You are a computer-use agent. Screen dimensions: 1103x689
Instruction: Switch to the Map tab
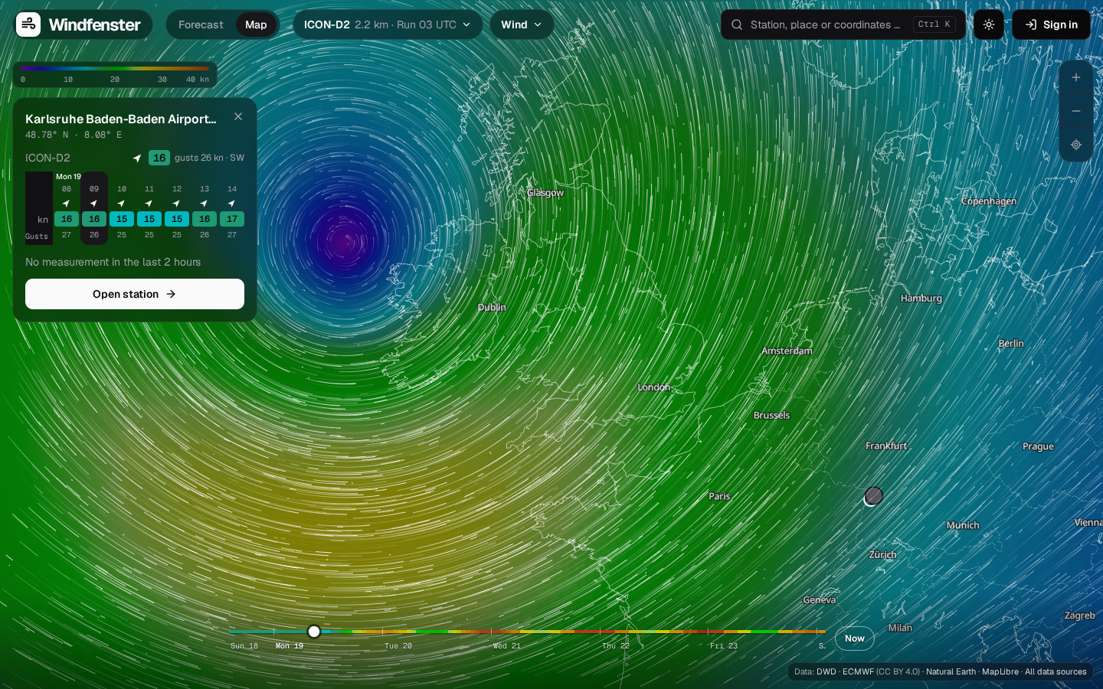(x=256, y=24)
